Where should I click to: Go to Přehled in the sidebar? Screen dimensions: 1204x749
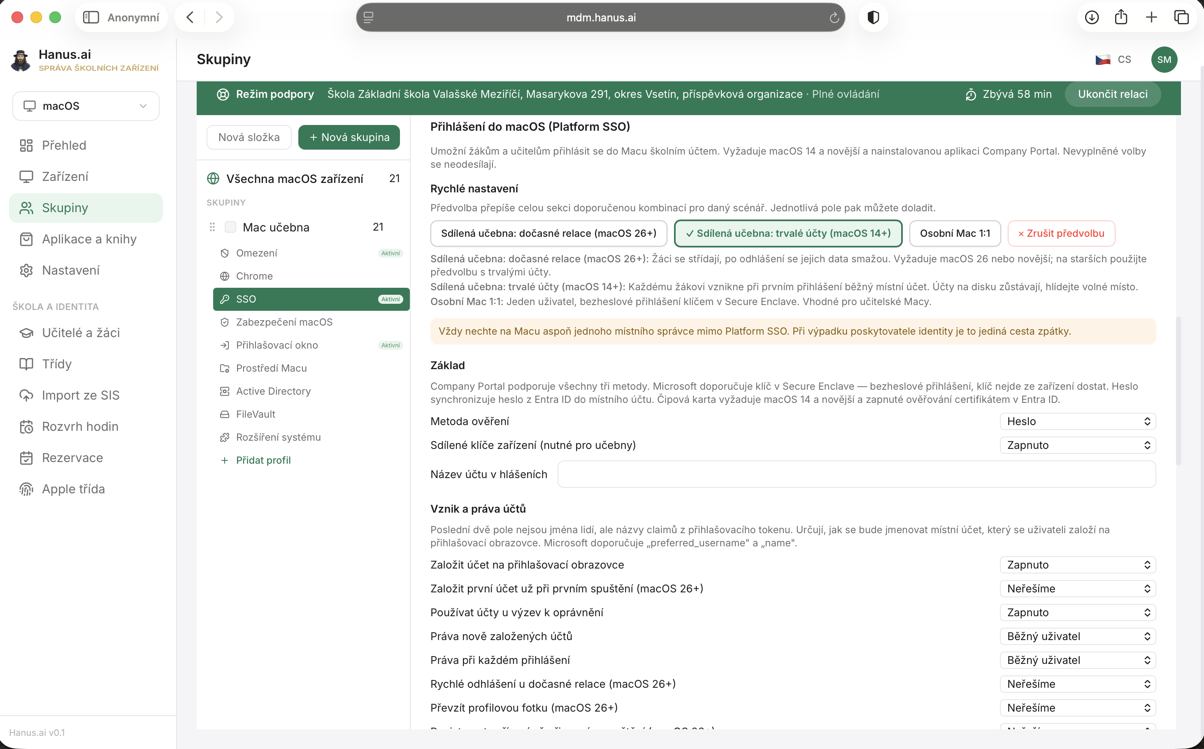pos(86,145)
